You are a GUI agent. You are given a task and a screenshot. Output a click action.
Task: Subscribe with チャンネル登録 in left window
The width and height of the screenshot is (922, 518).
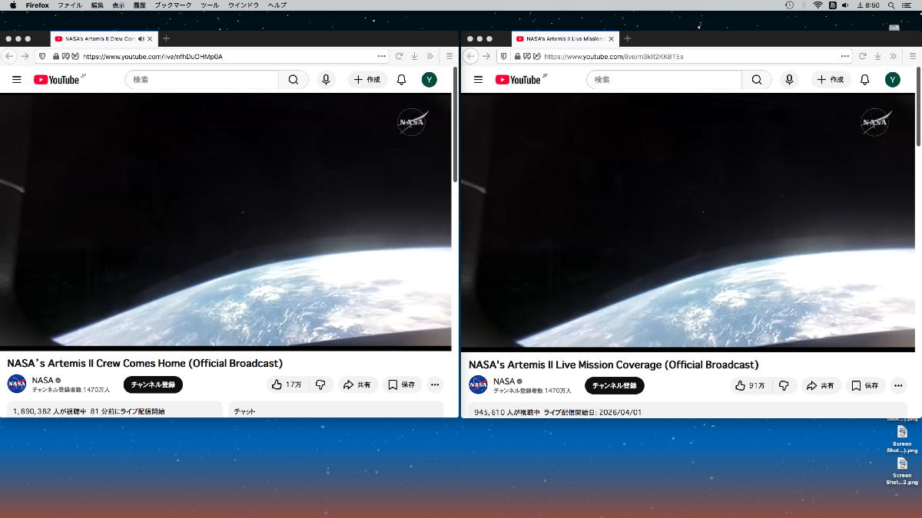tap(153, 384)
